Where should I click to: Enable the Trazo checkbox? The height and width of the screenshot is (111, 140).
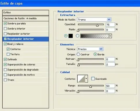pyautogui.click(x=5, y=80)
